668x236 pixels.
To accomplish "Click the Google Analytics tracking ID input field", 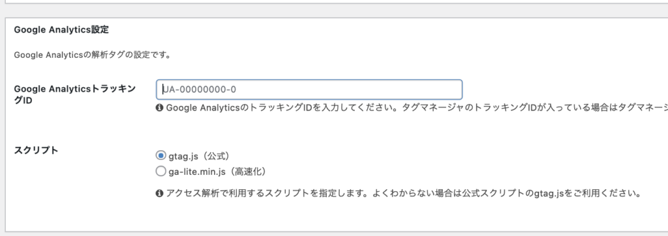I will (x=309, y=90).
